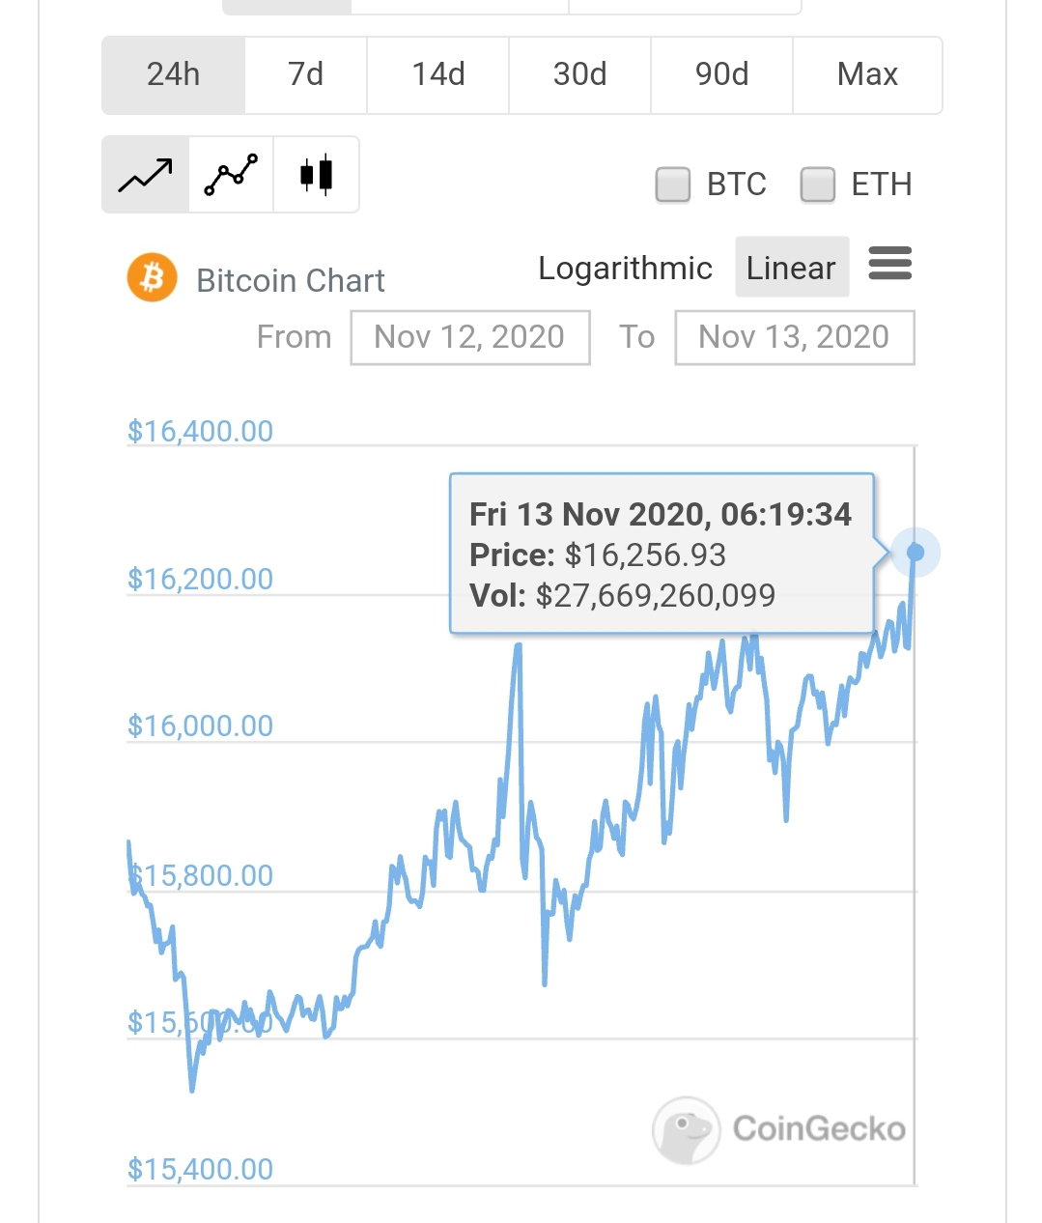Screen dimensions: 1042x1223
Task: Click the CoinGecko gecko logo
Action: (x=686, y=1129)
